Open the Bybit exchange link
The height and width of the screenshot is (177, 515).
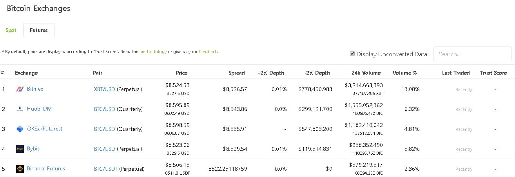point(33,148)
